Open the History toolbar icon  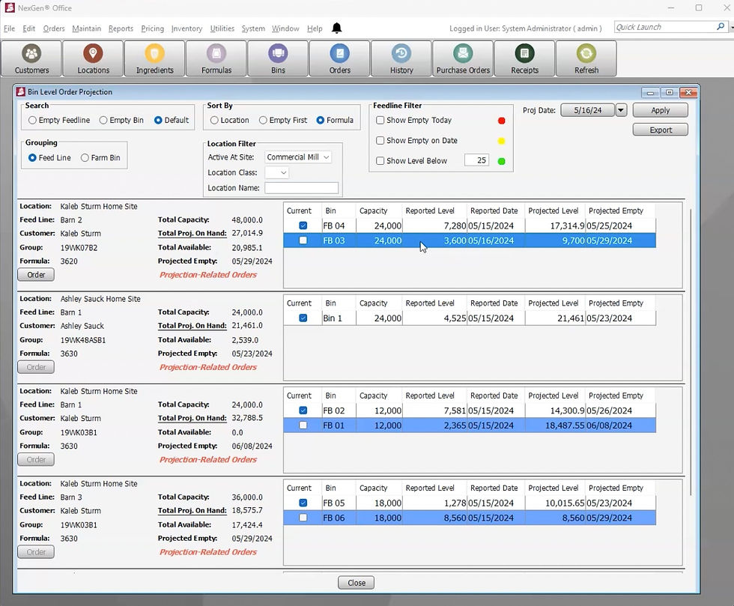click(401, 58)
